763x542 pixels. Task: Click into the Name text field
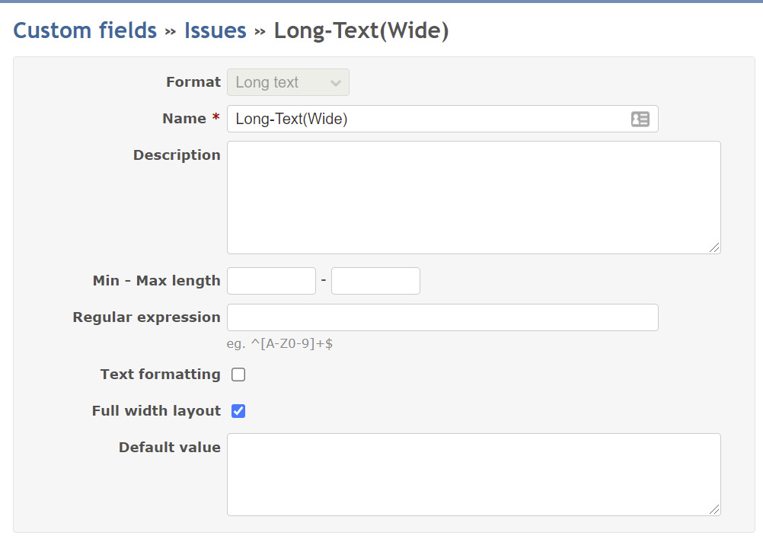(442, 119)
